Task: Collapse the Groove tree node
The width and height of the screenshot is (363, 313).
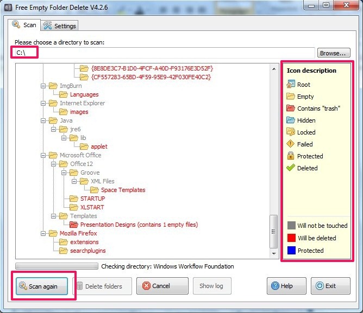Action: pyautogui.click(x=64, y=173)
